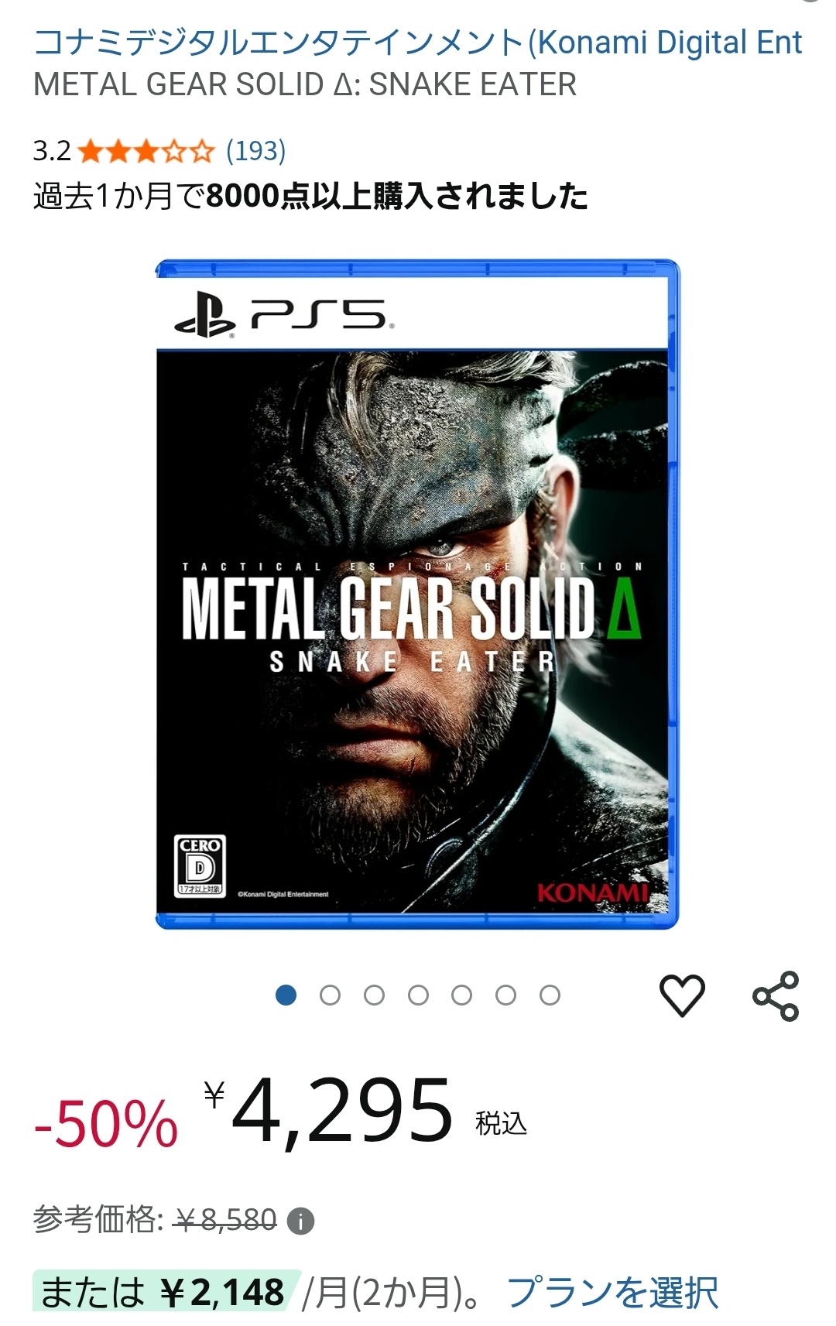Jump to the fifth image dot

462,995
